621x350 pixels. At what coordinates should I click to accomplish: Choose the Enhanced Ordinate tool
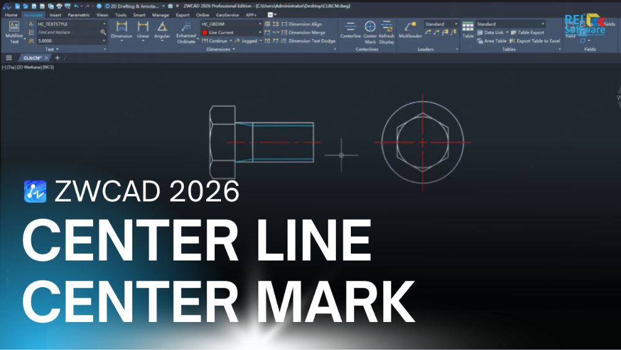[x=186, y=32]
